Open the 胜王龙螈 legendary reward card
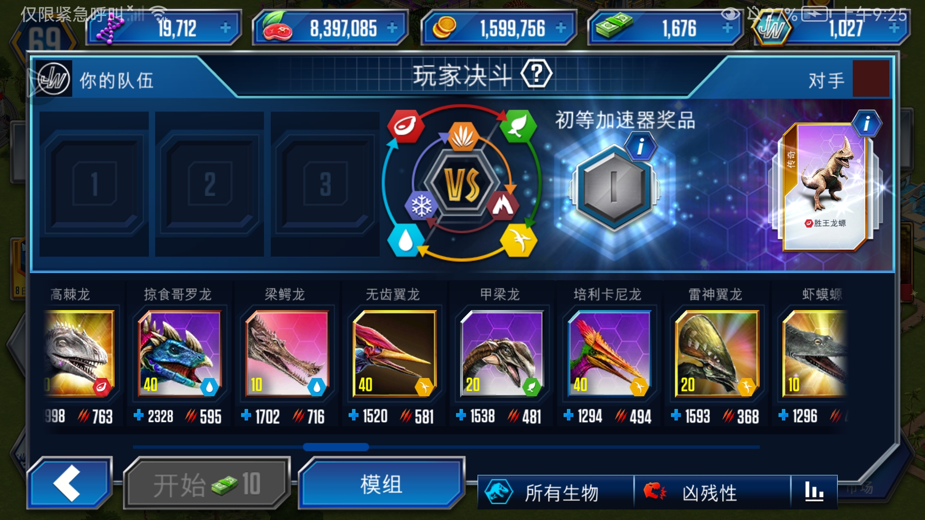925x520 pixels. pyautogui.click(x=825, y=188)
